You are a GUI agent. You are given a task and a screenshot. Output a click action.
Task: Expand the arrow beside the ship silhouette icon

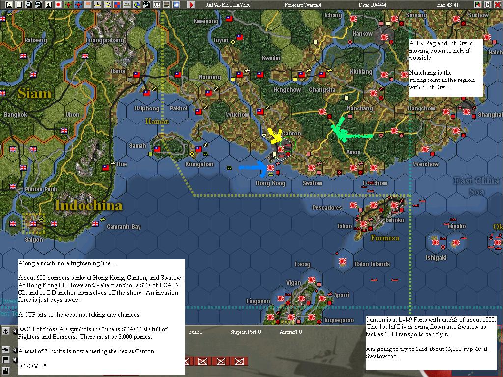(x=15, y=350)
